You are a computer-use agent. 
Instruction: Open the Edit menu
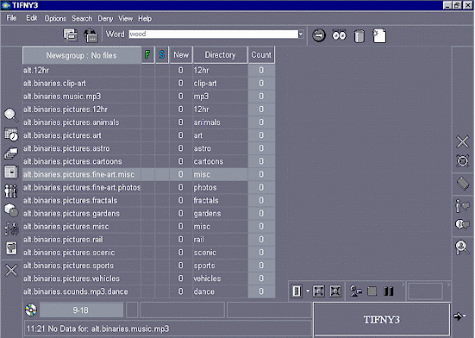click(32, 18)
